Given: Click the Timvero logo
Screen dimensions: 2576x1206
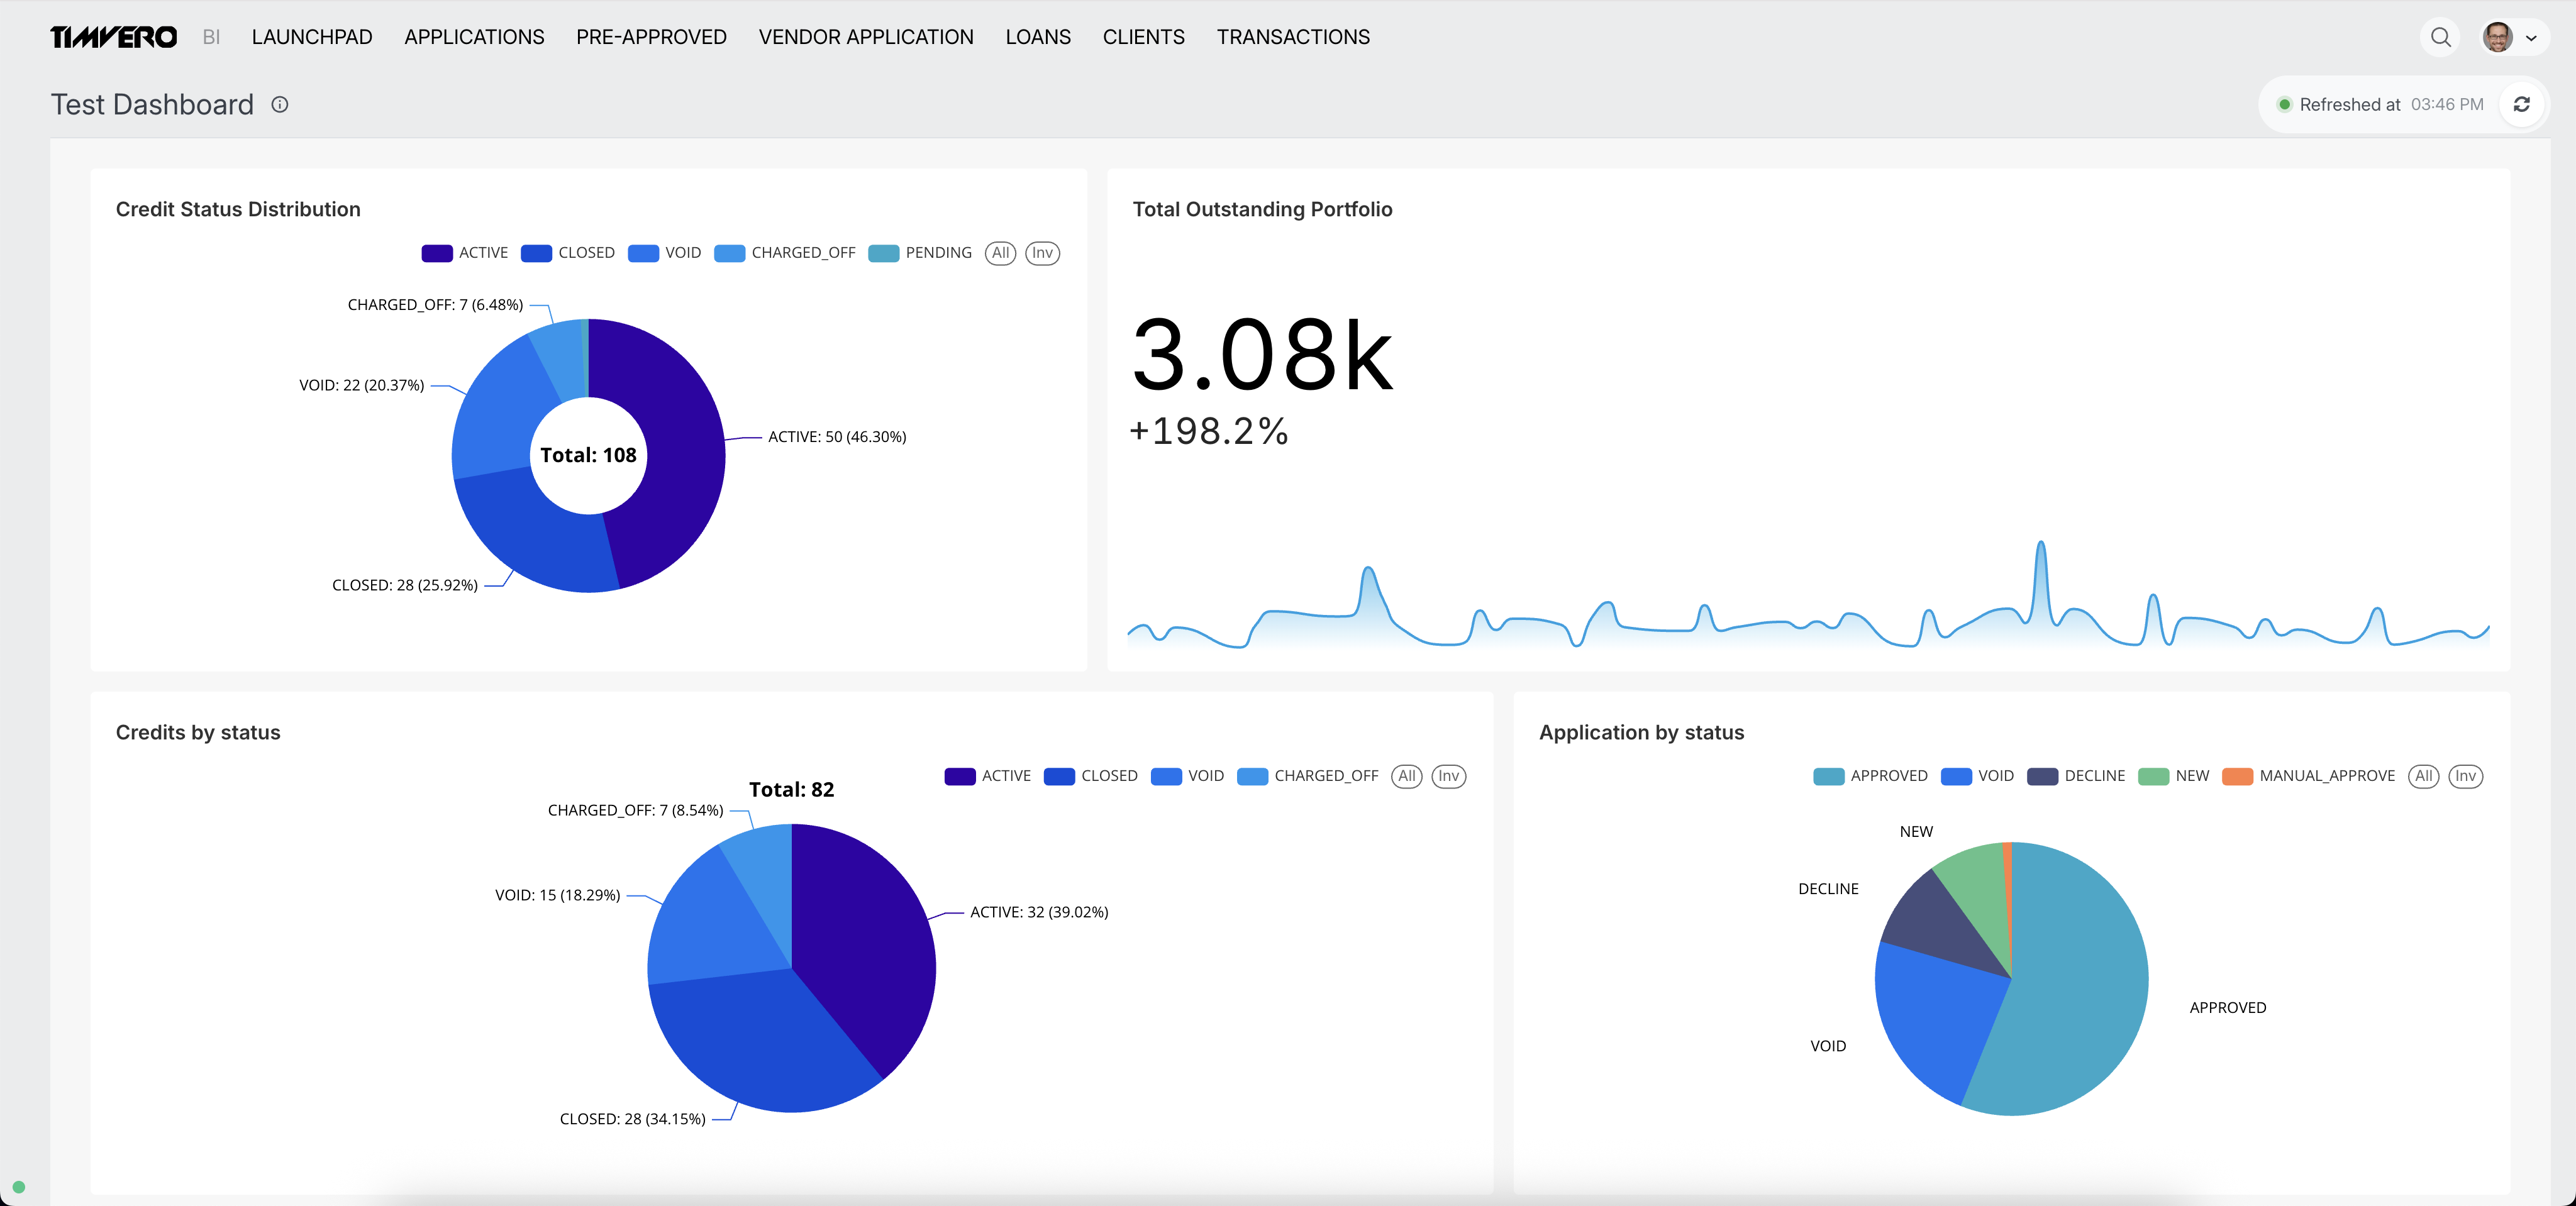Looking at the screenshot, I should [x=113, y=37].
